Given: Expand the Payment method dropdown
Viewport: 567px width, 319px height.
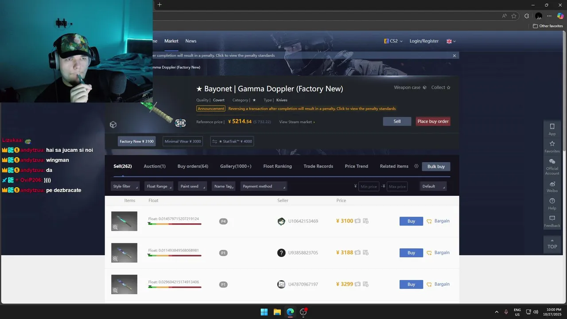Looking at the screenshot, I should click(x=263, y=186).
